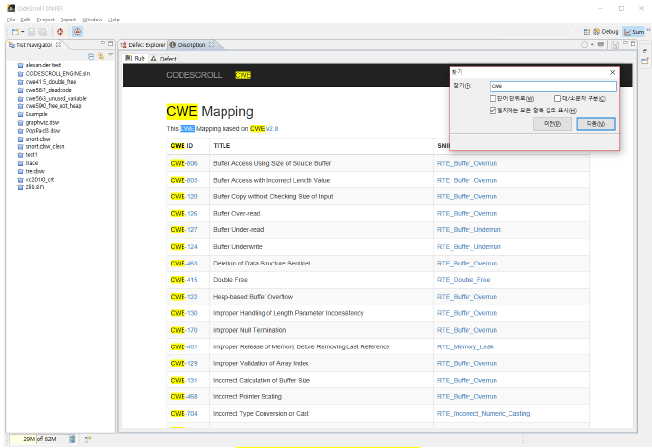The width and height of the screenshot is (652, 448).
Task: Click the CODESCROLL header link
Action: coord(194,75)
